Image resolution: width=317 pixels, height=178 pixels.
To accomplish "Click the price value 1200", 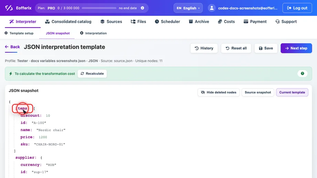I will pos(43,137).
